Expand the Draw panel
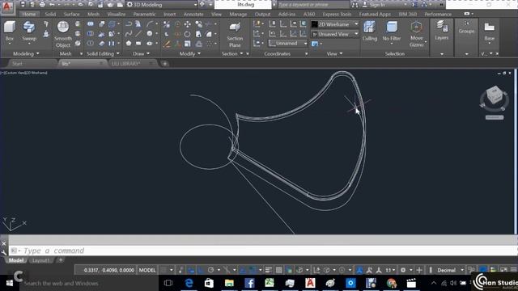 point(141,53)
